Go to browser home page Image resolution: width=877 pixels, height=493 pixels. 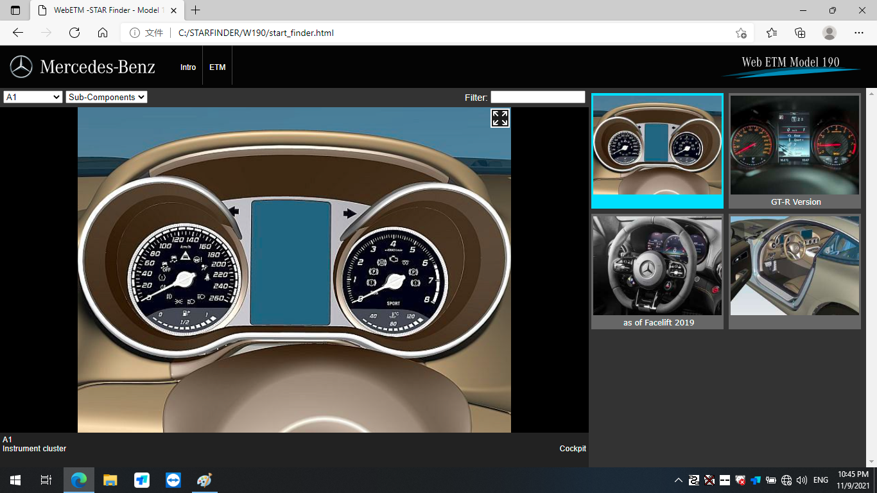(103, 33)
